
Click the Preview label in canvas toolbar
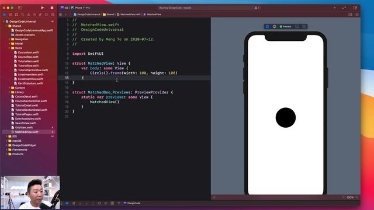pos(287,26)
